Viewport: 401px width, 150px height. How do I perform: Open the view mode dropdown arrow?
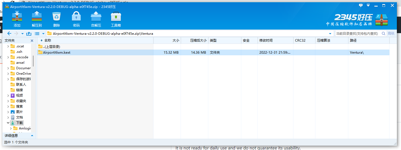pos(43,34)
